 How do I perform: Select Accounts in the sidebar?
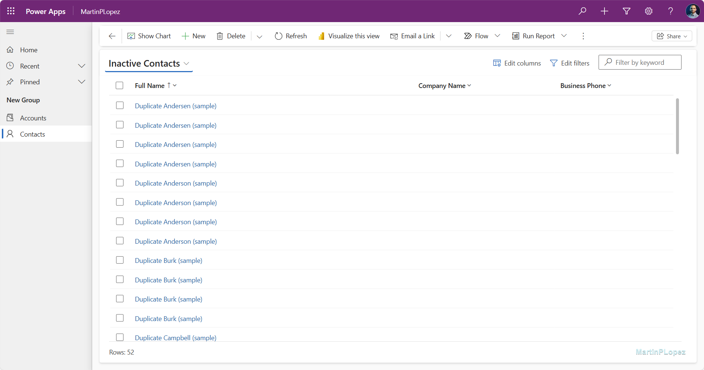click(33, 117)
